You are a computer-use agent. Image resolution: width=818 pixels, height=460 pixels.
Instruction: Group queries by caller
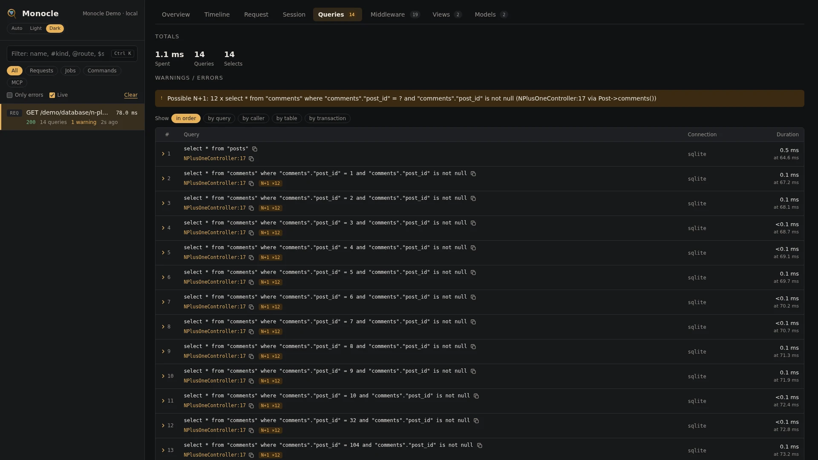(253, 118)
